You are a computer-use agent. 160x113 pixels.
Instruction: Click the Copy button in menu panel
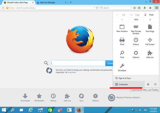point(136,15)
